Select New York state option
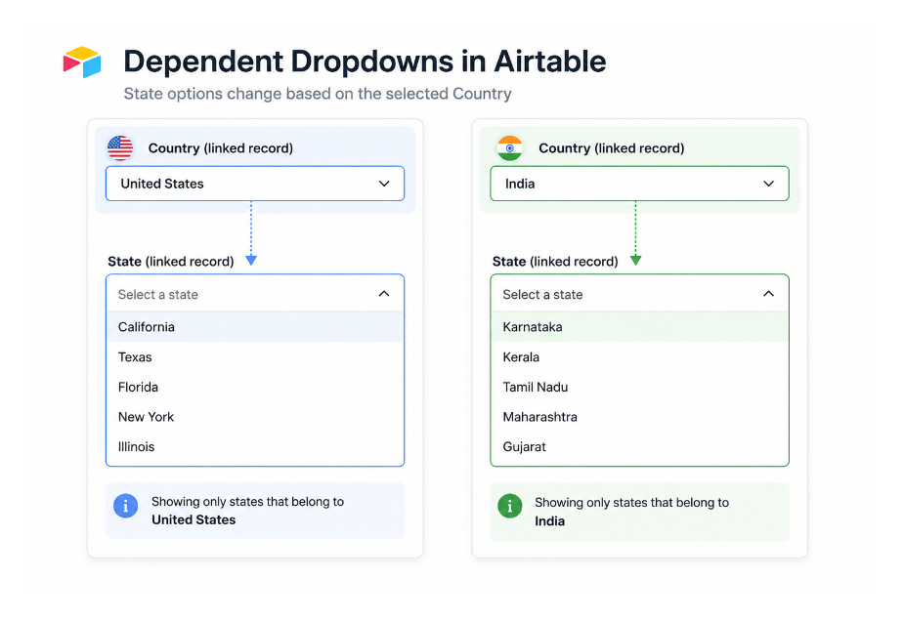The width and height of the screenshot is (904, 621). coord(255,417)
